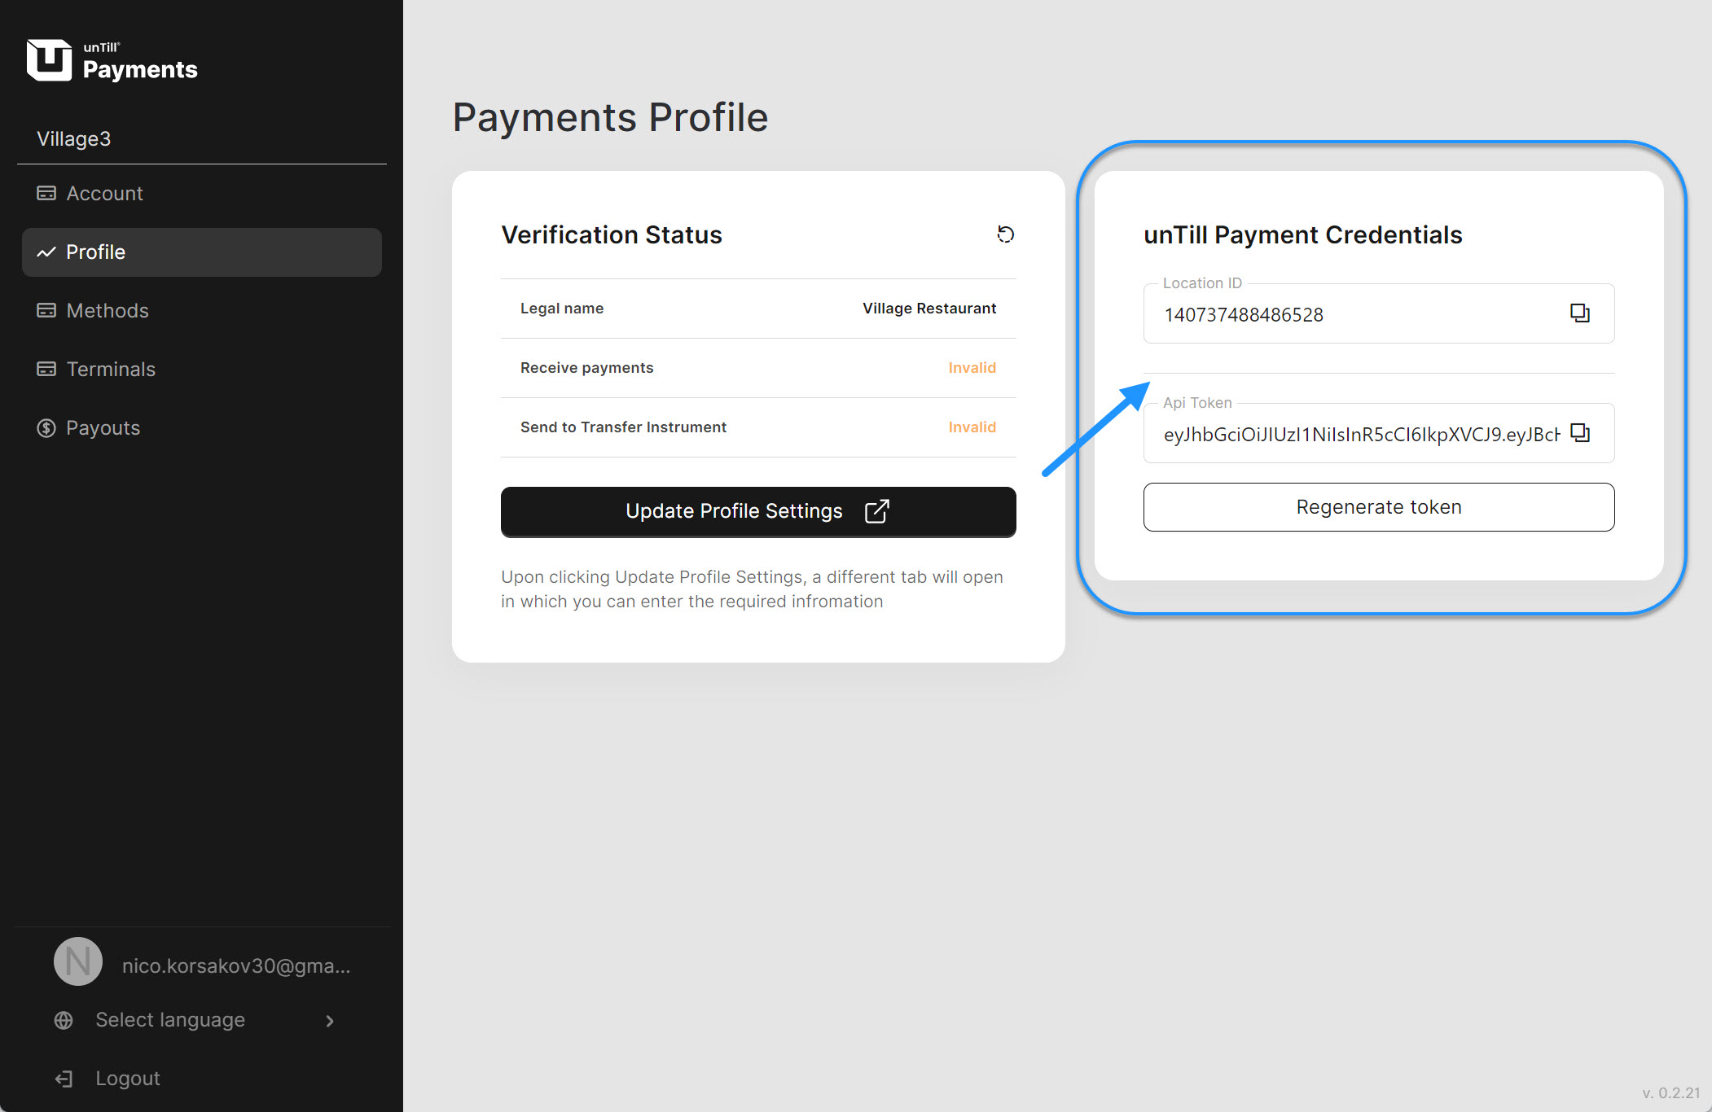Copy the Location ID value

[x=1579, y=313]
